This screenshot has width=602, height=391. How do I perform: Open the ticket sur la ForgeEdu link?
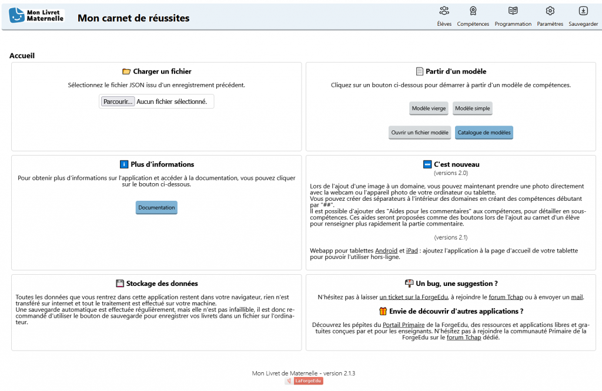[414, 297]
